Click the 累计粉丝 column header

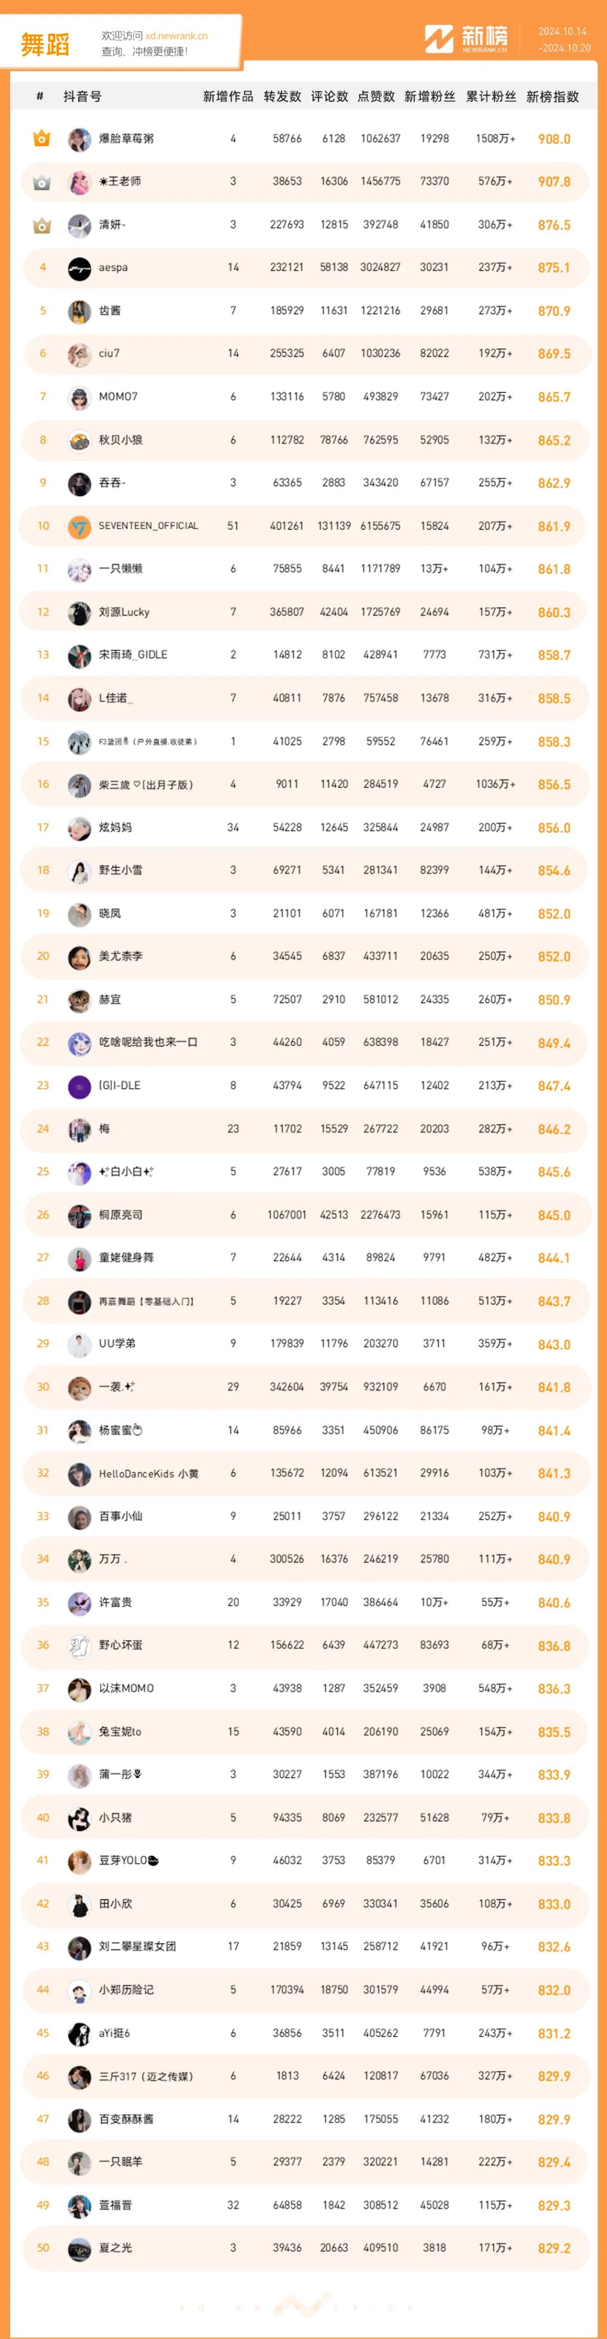(491, 96)
